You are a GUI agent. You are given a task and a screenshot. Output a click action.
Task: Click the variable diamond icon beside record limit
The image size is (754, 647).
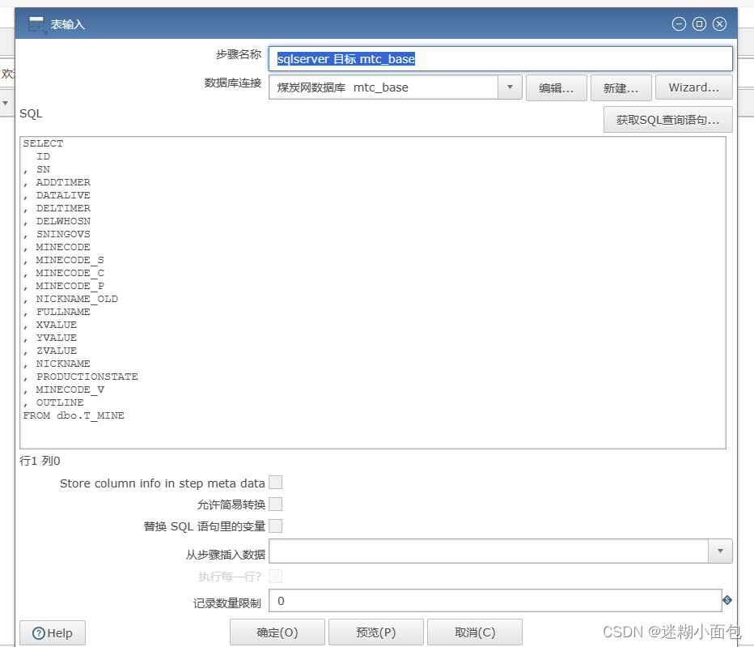[x=727, y=600]
